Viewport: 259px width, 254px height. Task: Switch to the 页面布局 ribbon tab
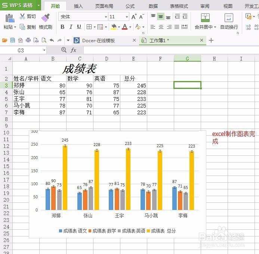pyautogui.click(x=104, y=6)
